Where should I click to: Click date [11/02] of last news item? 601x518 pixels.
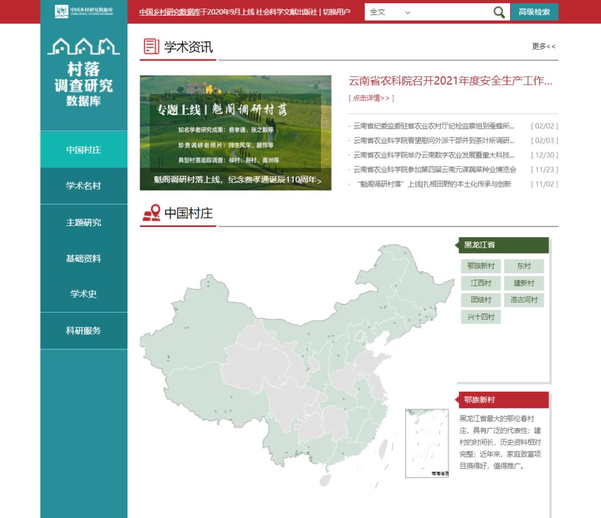tap(544, 184)
